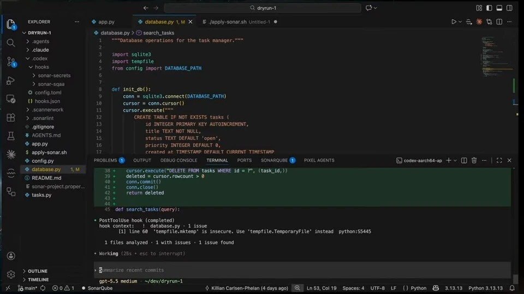Open Remote Explorer in activity bar
Image resolution: width=524 pixels, height=294 pixels.
click(11, 99)
